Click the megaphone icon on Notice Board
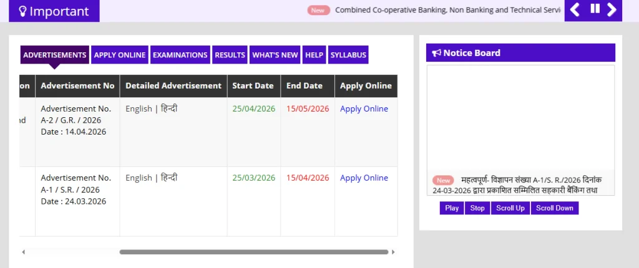Viewport: 639px width, 268px height. coord(436,53)
